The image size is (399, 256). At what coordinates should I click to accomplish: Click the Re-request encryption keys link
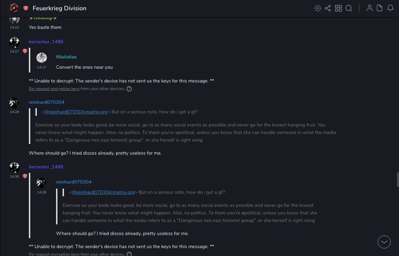(54, 89)
